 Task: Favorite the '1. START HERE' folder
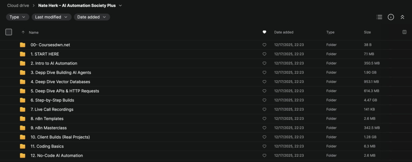coord(264,54)
